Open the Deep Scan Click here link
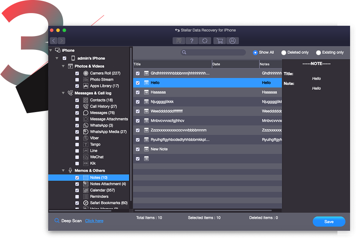This screenshot has height=238, width=356. (94, 221)
